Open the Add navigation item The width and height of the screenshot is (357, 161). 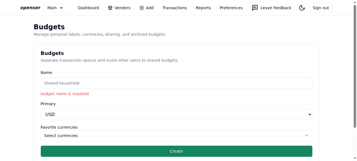[146, 8]
